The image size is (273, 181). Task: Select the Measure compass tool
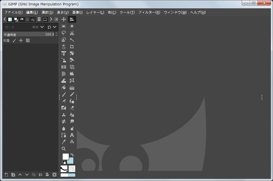click(72, 142)
